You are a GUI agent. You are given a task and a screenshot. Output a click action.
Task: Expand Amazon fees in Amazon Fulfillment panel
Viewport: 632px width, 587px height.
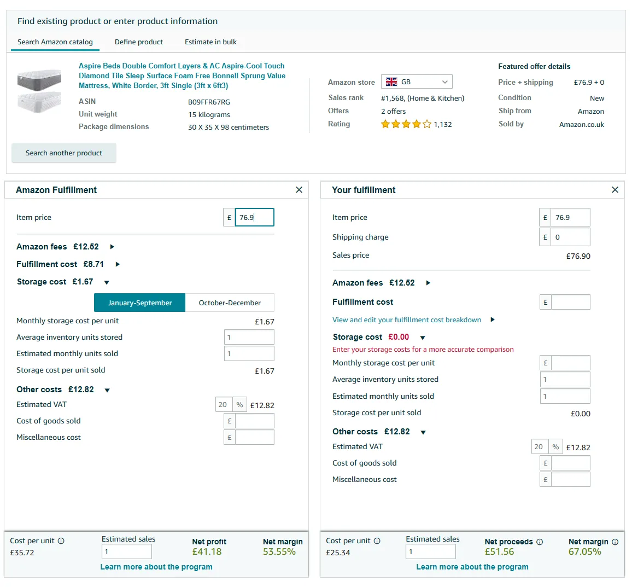tap(112, 247)
